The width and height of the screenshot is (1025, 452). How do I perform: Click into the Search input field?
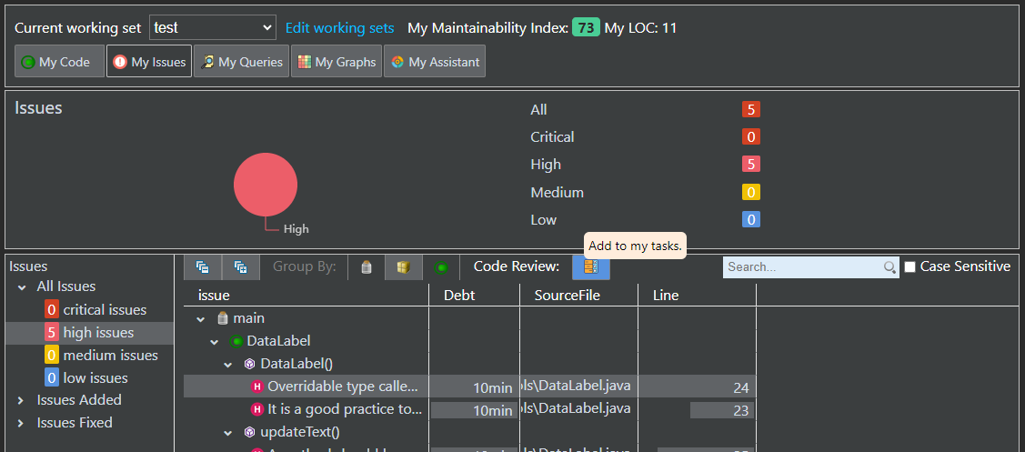click(x=802, y=267)
